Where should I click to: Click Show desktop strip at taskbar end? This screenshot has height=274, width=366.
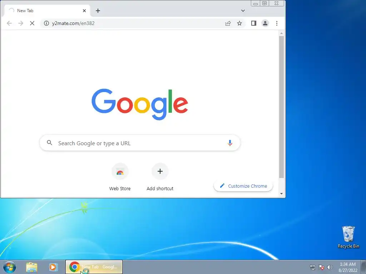click(x=363, y=267)
